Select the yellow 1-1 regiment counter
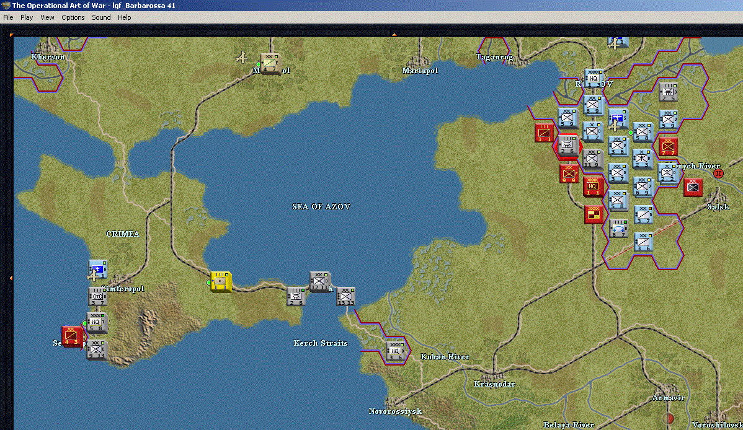The height and width of the screenshot is (430, 743). (x=221, y=281)
